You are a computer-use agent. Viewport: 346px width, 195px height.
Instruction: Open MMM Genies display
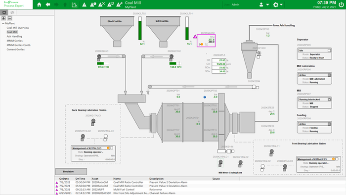coord(14,41)
